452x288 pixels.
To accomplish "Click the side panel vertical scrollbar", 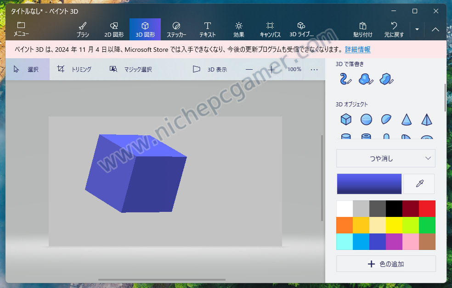I will (445, 98).
